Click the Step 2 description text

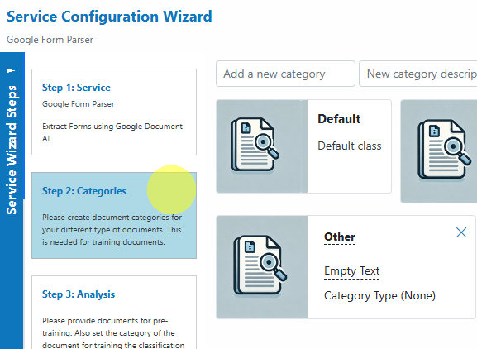(x=112, y=230)
